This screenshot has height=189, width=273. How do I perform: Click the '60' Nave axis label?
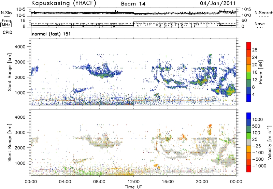click(x=244, y=20)
